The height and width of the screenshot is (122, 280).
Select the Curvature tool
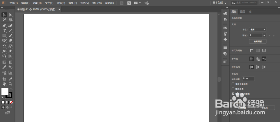11,25
